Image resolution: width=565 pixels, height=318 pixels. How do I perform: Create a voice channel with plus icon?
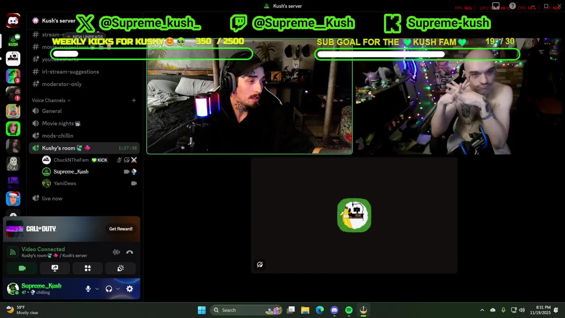[134, 100]
